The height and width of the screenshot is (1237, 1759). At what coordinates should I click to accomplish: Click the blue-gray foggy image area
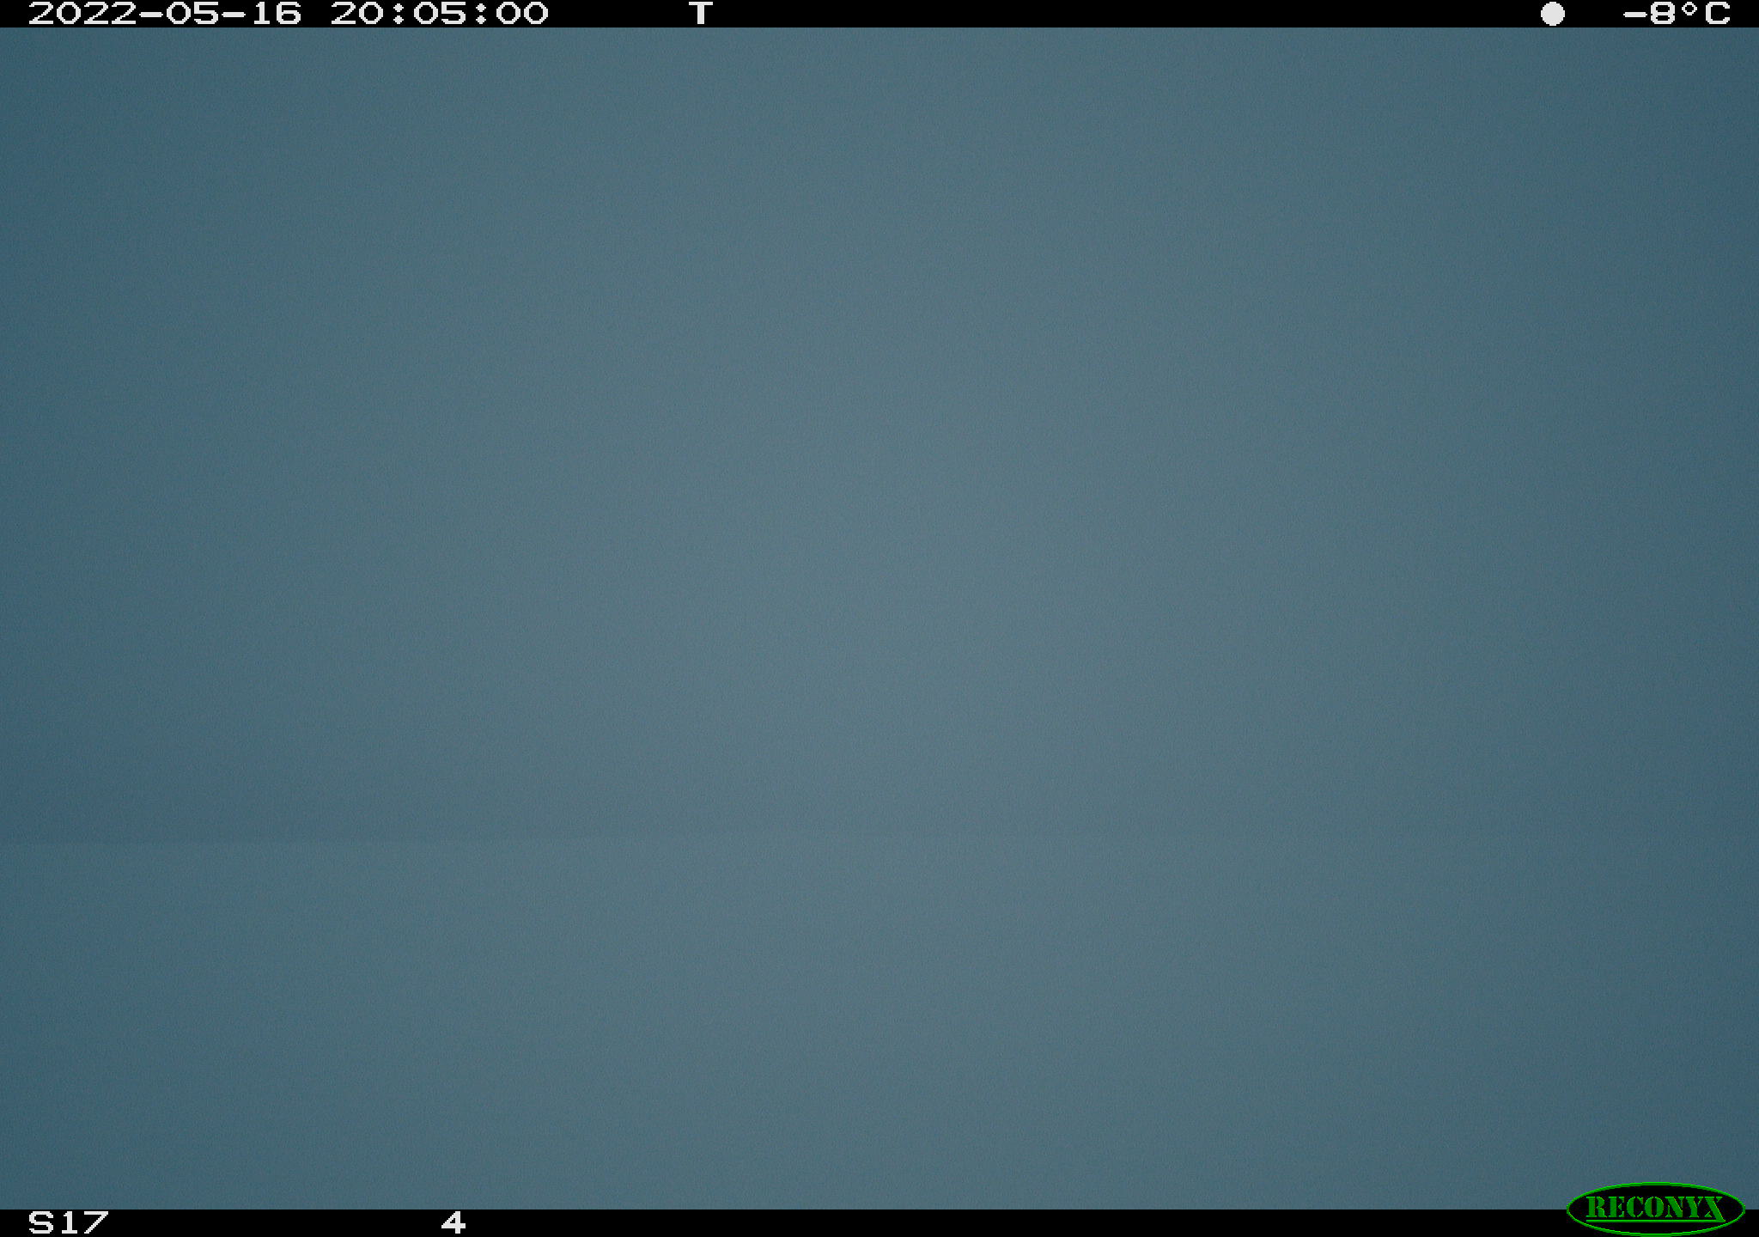coord(879,618)
